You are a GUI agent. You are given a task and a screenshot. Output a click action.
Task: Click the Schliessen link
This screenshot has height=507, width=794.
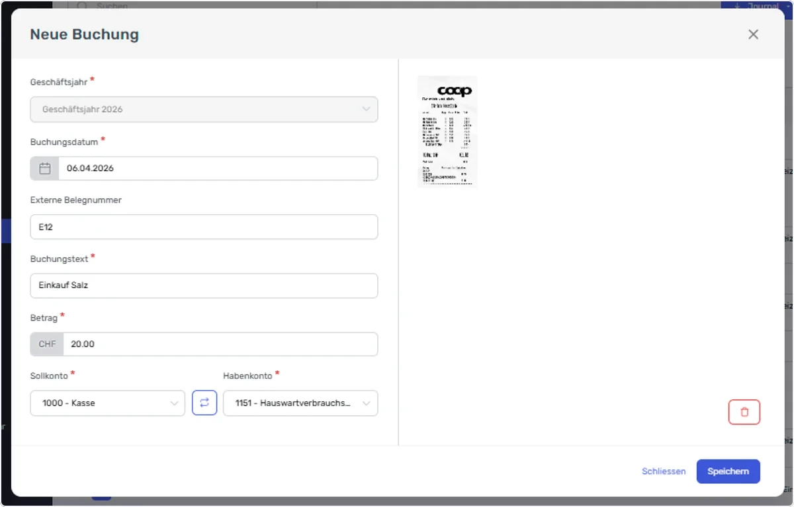tap(664, 471)
